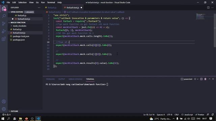Open package-lock.json file
Screen dimensions: 216x121
coord(25,36)
